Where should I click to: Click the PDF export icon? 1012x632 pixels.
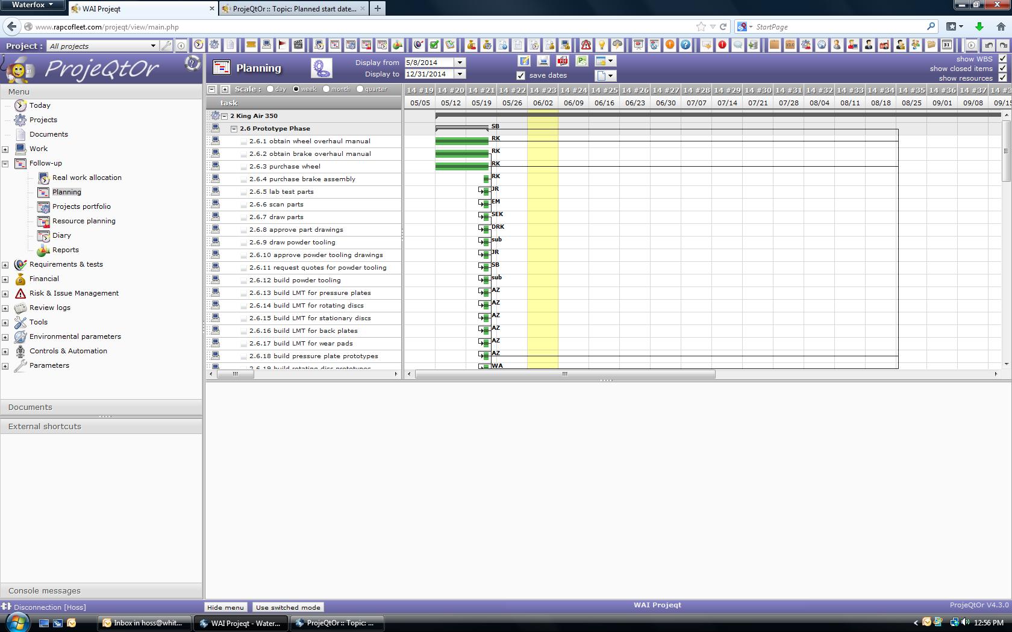pos(562,61)
